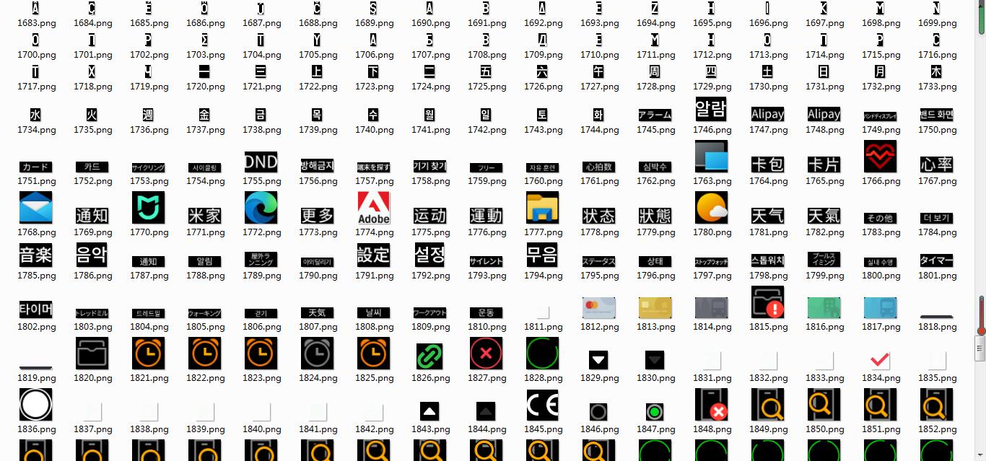
Task: Select the down arrow icon 1829.png
Action: click(598, 360)
